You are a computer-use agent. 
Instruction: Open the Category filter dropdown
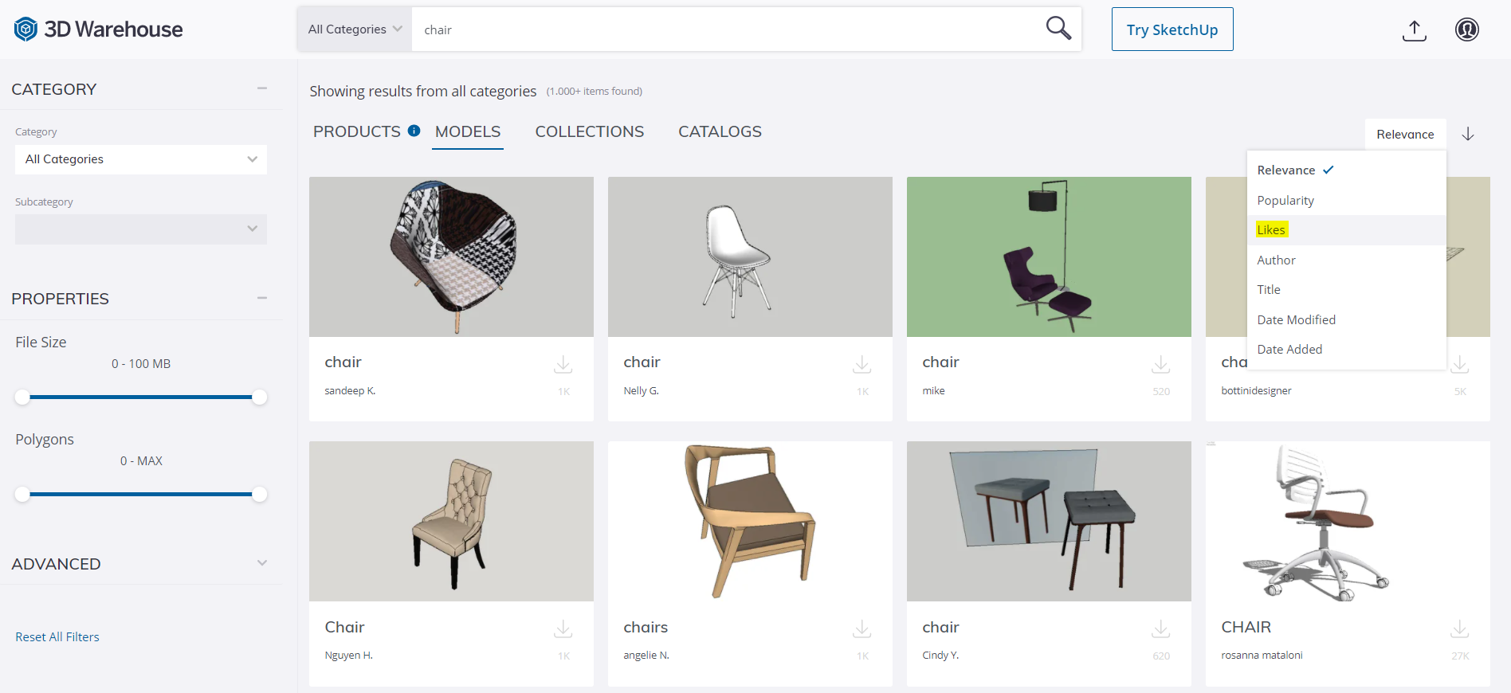tap(141, 159)
